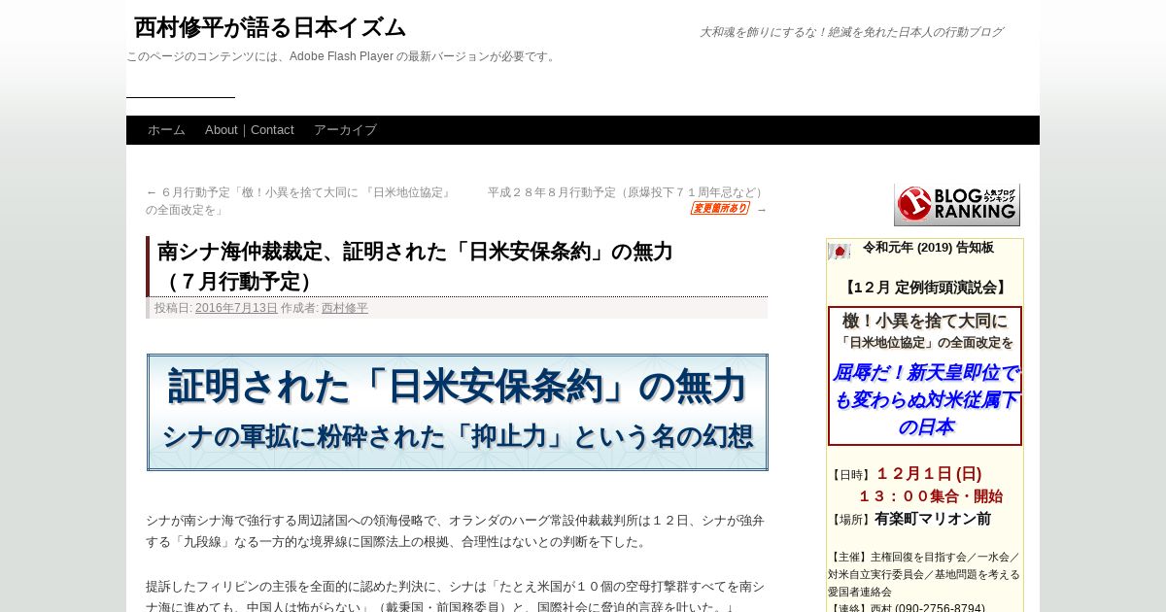This screenshot has height=612, width=1166.
Task: Click blue italic text 屈辱だ！新天皇即位でも変わらぬ対米従属下の日本
Action: (x=925, y=399)
